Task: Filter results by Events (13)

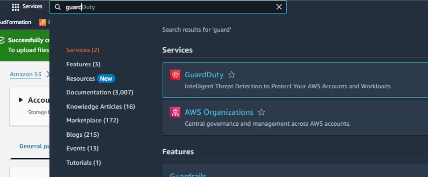Action: 82,148
